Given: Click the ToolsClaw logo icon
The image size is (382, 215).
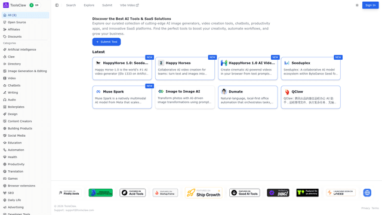Looking at the screenshot, I should 6,5.
